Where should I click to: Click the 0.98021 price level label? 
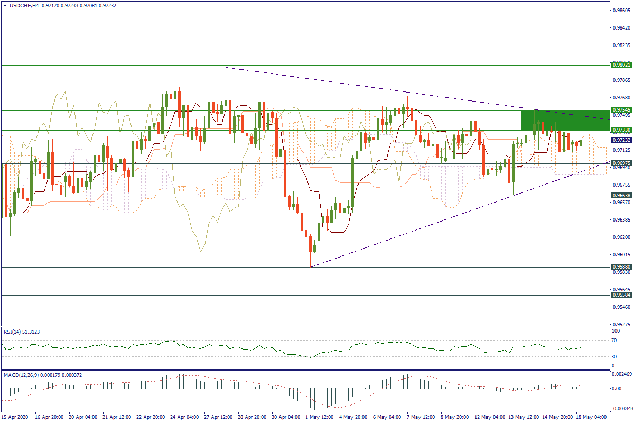[x=620, y=65]
